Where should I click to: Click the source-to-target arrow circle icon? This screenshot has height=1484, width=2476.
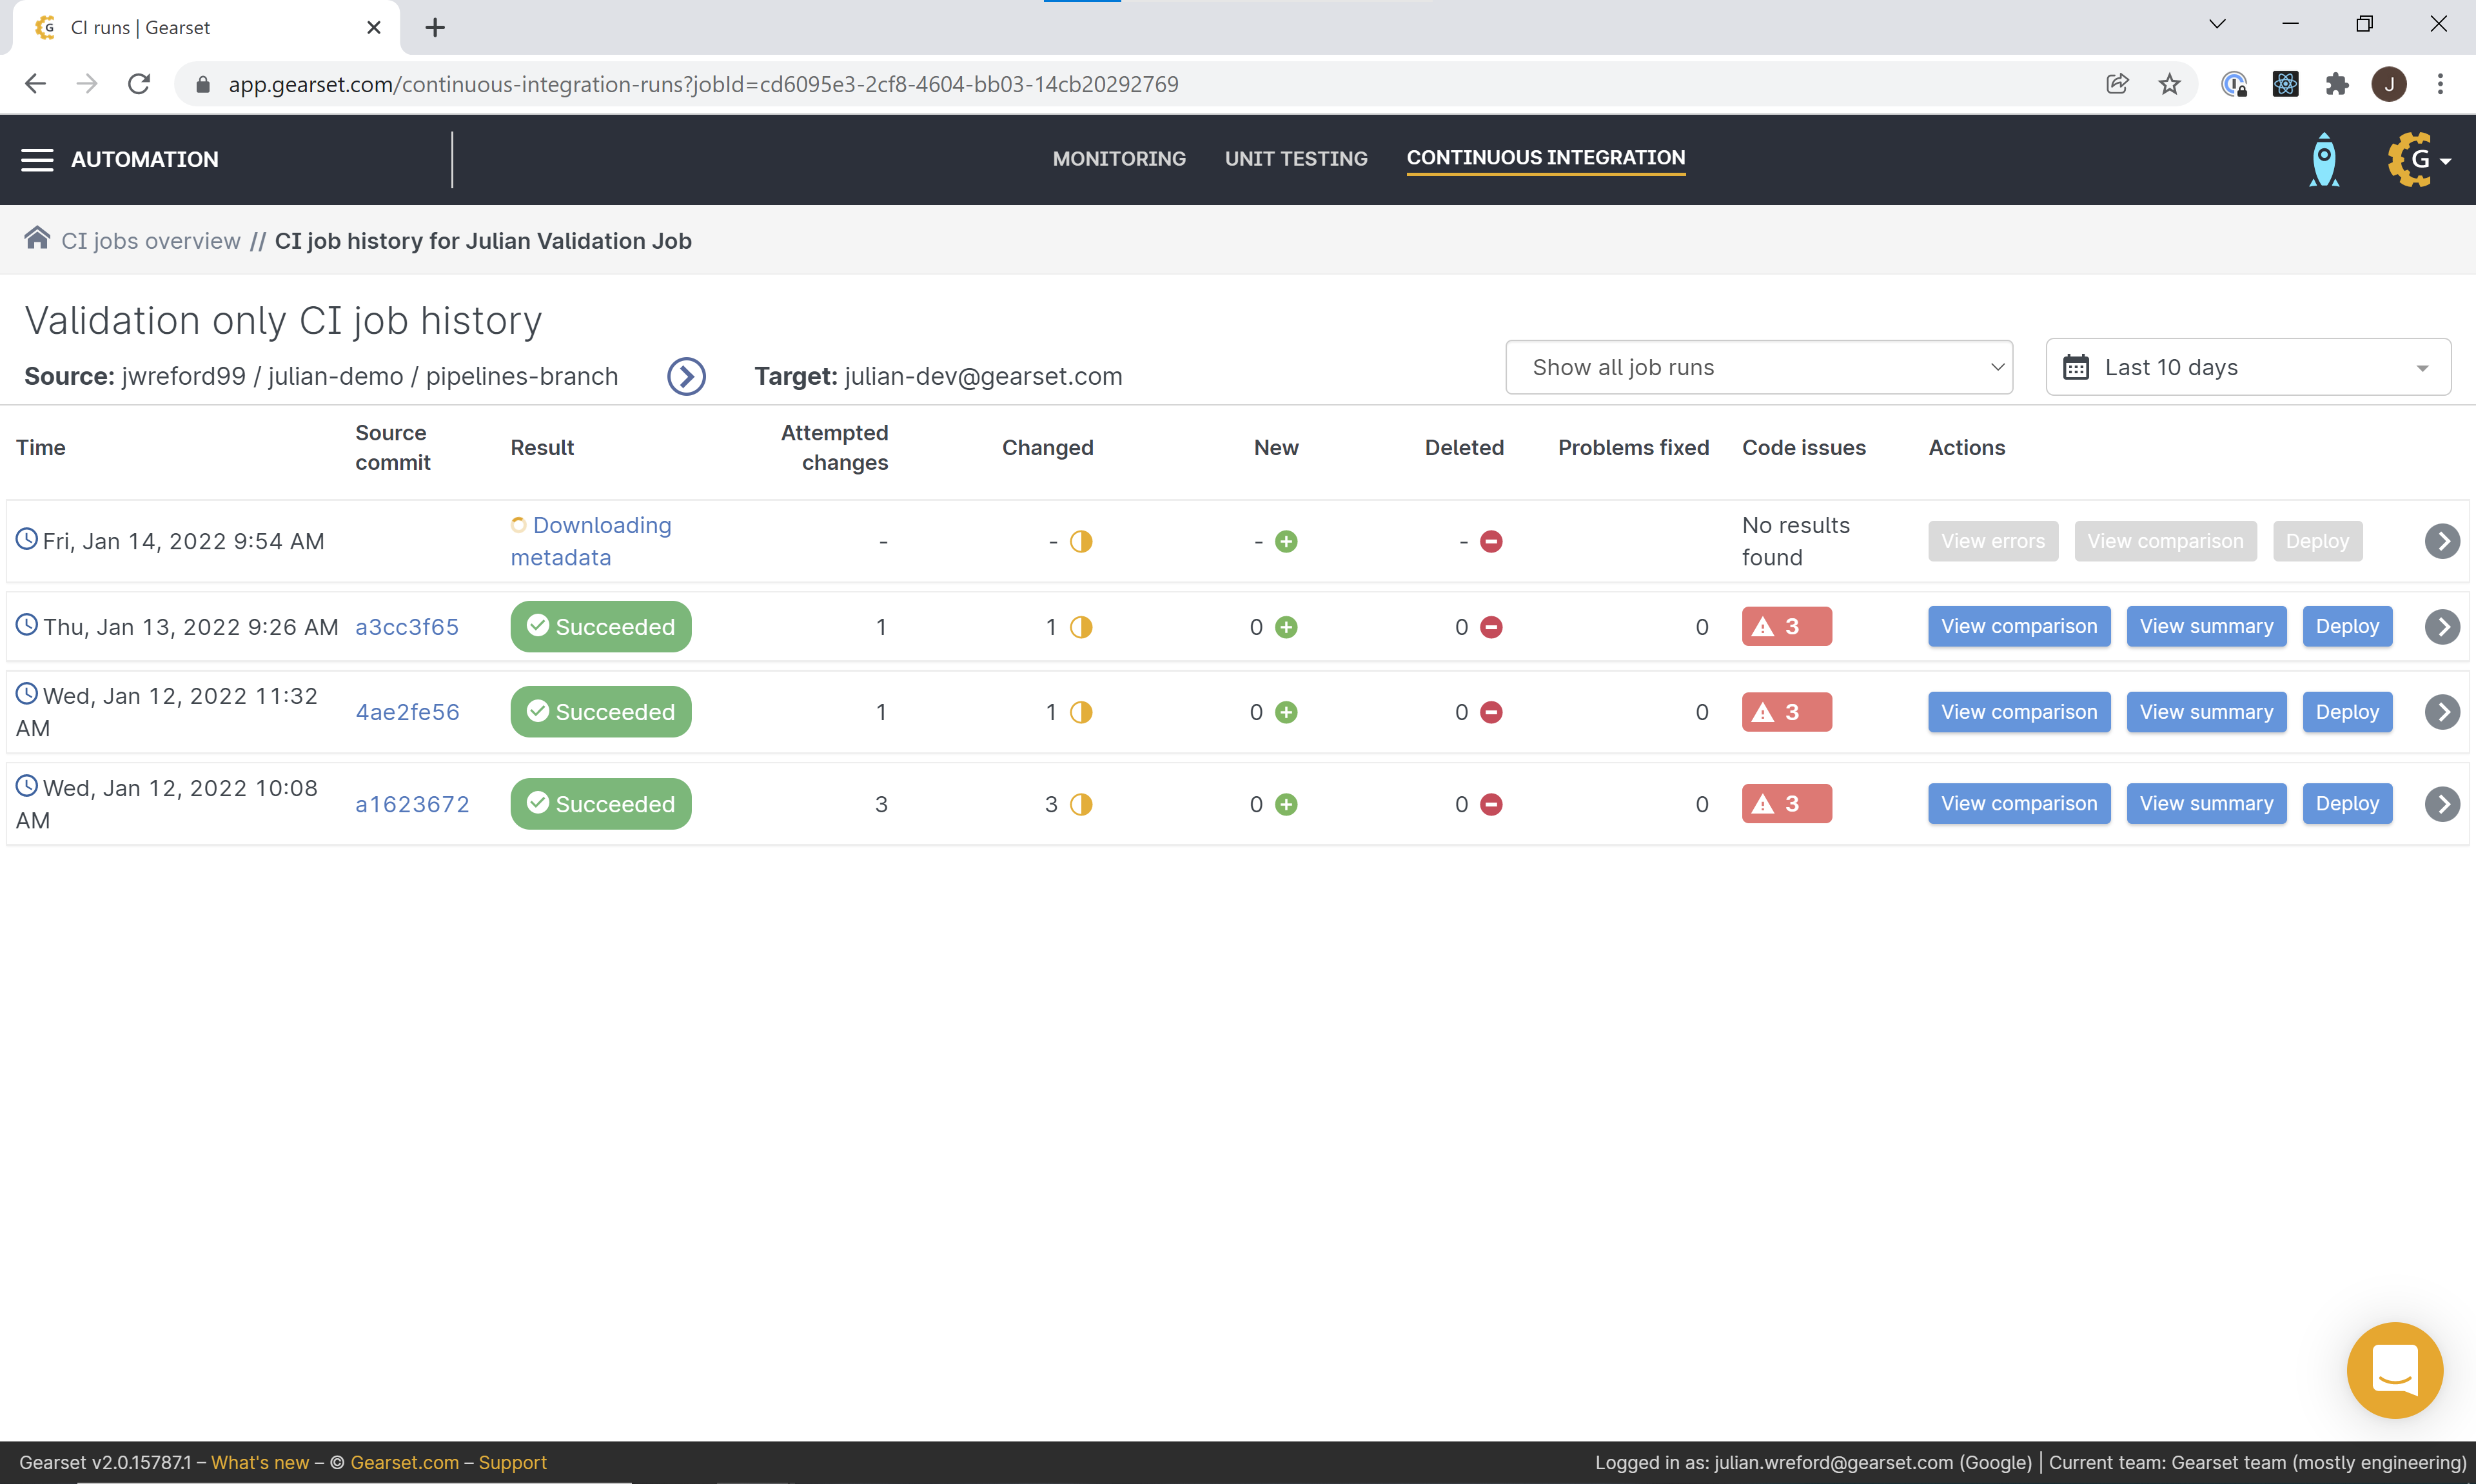tap(686, 376)
